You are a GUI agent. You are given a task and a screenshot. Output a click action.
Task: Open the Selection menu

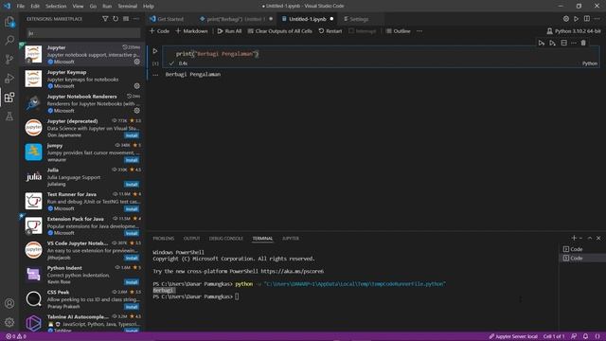click(x=56, y=6)
